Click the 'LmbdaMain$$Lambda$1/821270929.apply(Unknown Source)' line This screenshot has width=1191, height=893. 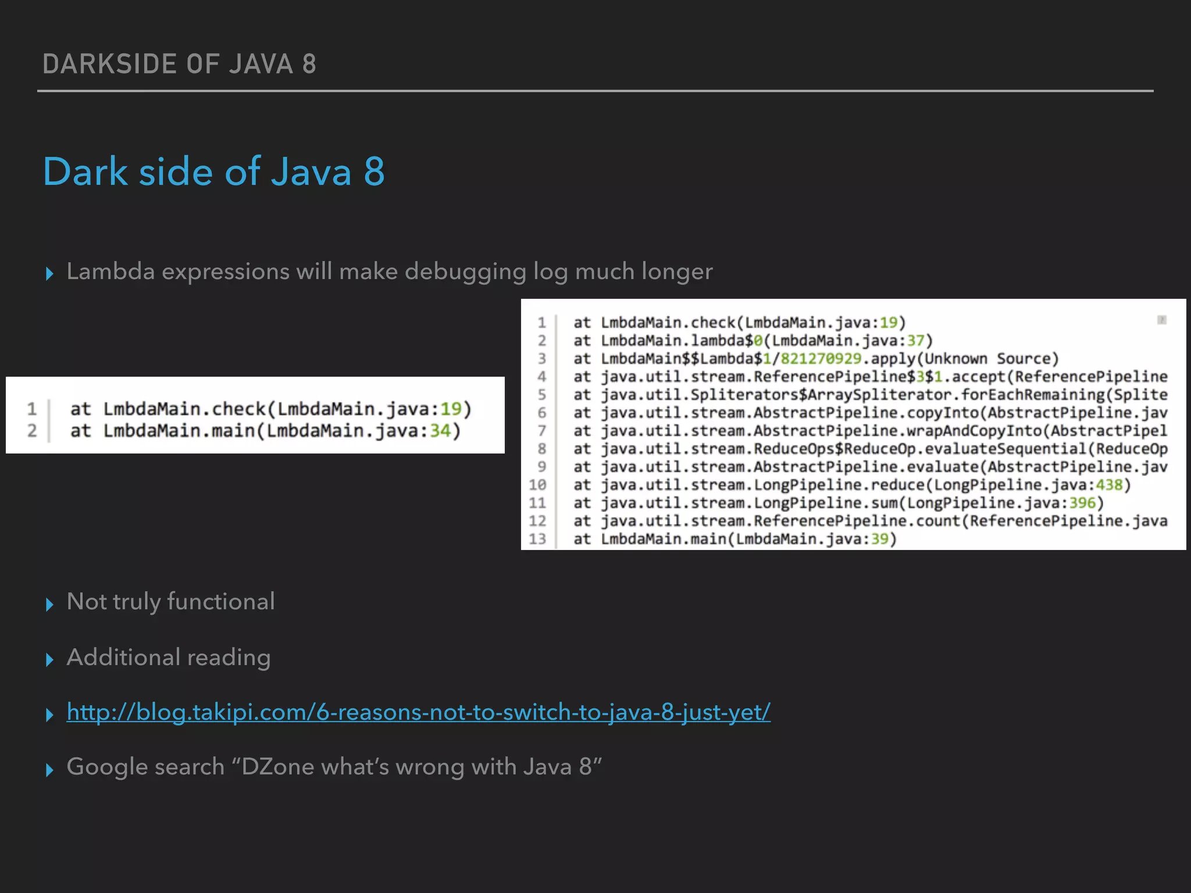point(816,359)
